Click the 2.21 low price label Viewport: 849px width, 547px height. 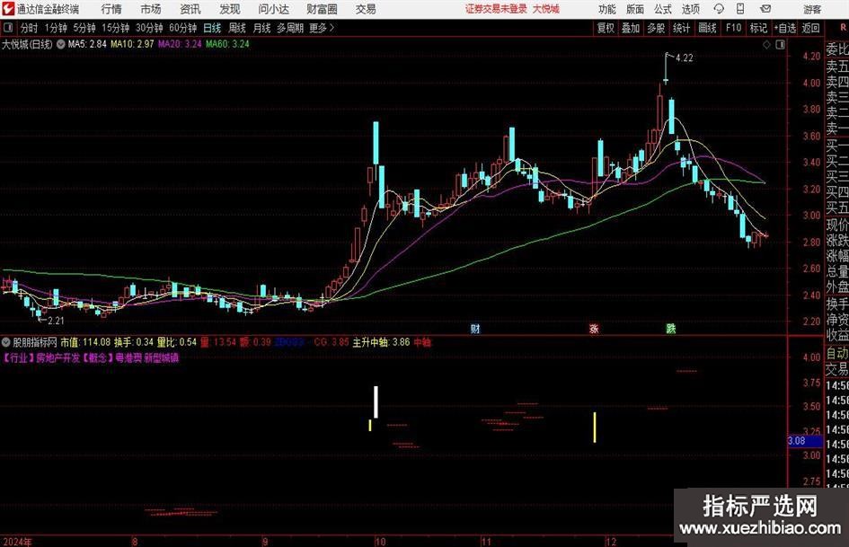tap(56, 321)
